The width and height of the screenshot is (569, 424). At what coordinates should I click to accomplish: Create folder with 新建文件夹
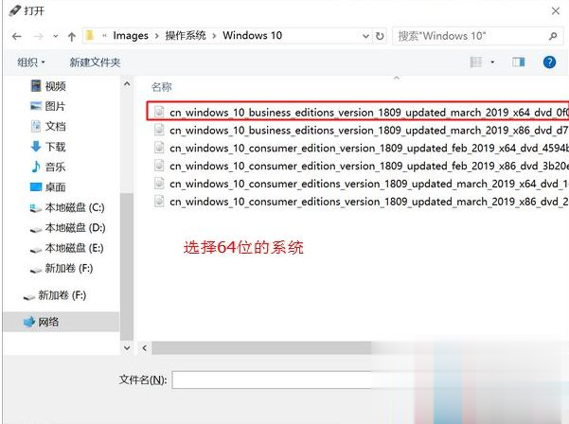pyautogui.click(x=95, y=62)
